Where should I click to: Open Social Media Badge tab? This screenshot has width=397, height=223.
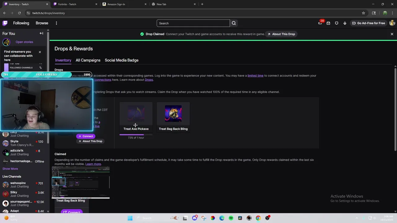(122, 60)
